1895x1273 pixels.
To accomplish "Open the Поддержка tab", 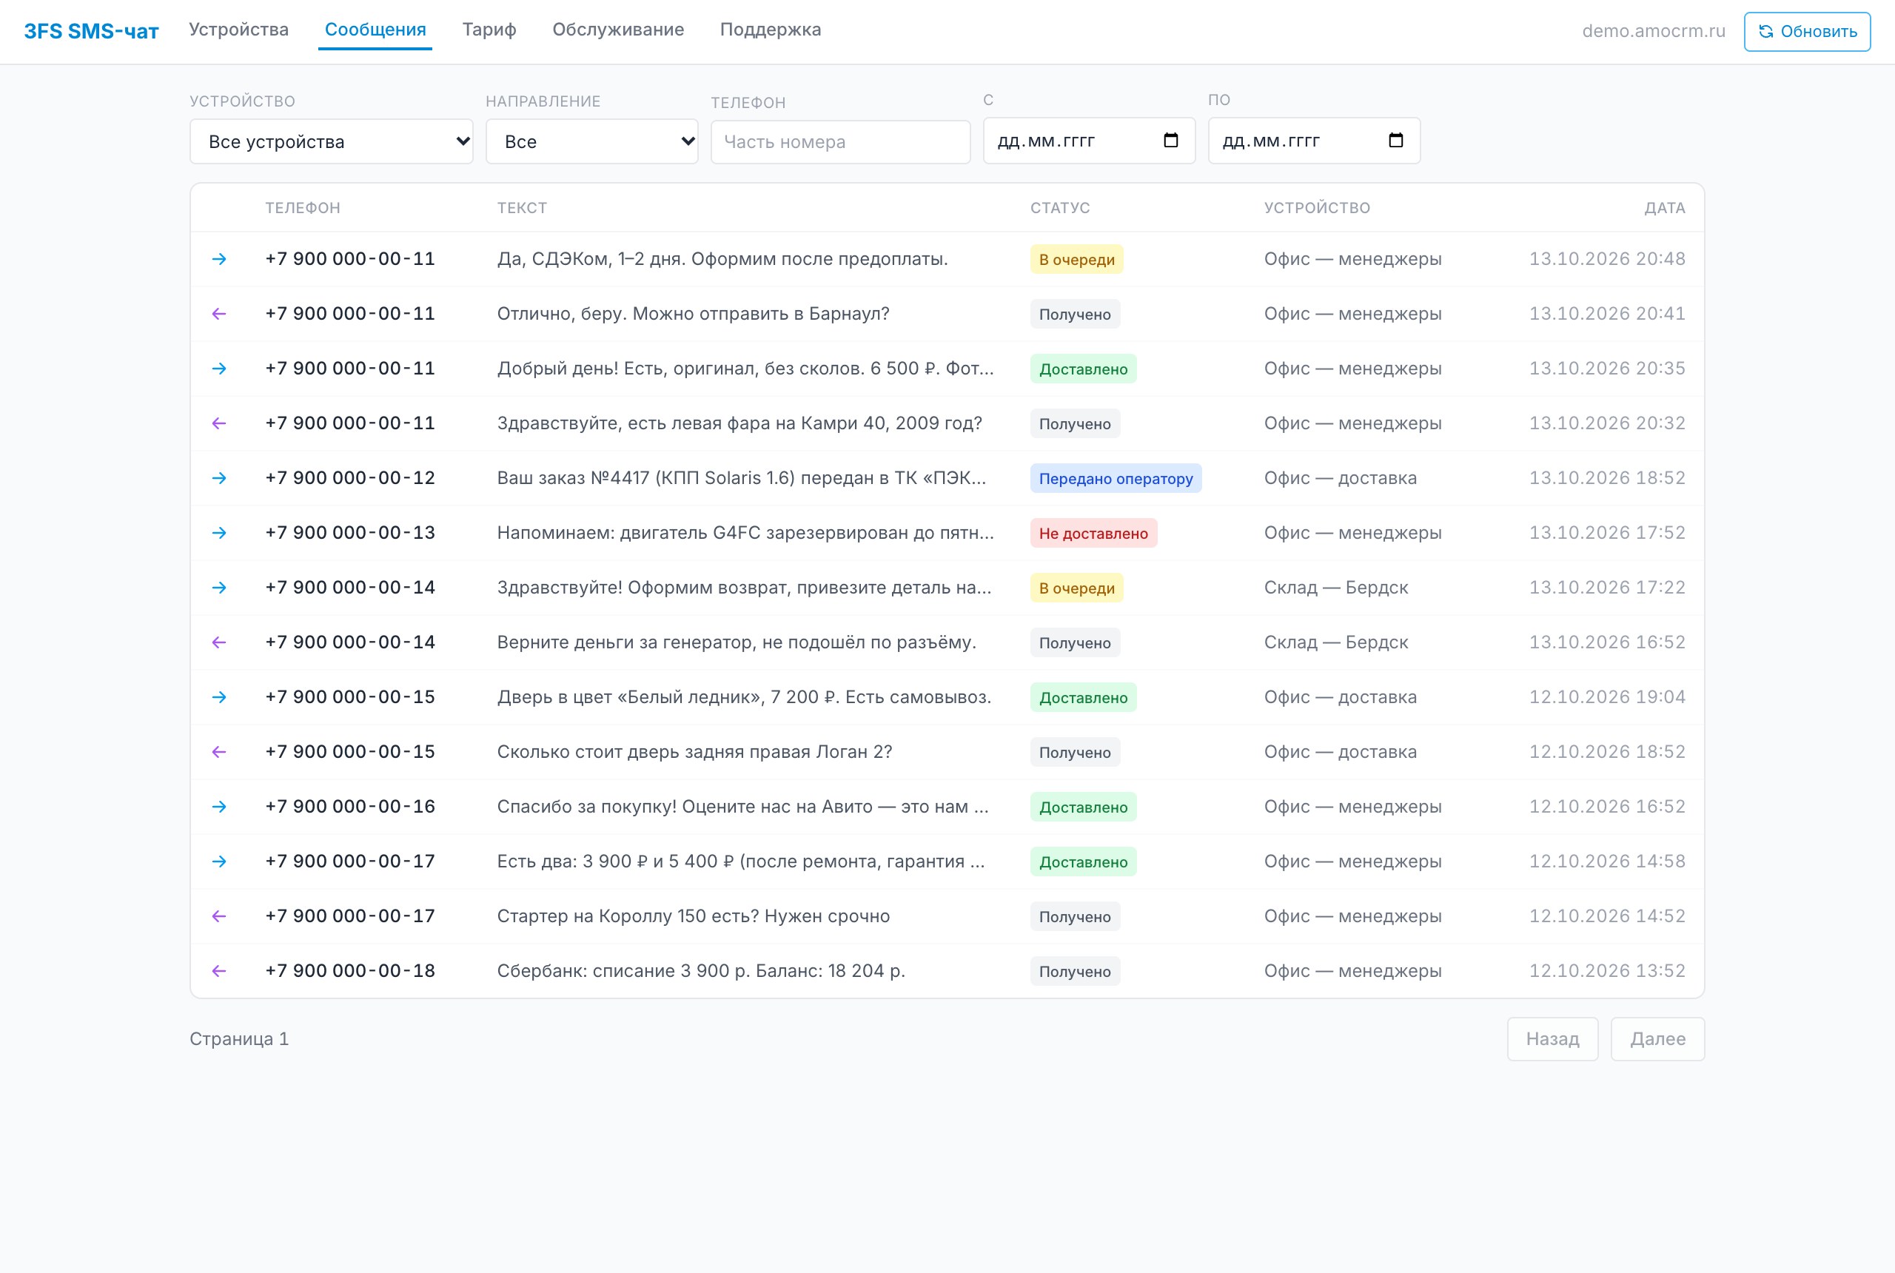I will (x=771, y=30).
